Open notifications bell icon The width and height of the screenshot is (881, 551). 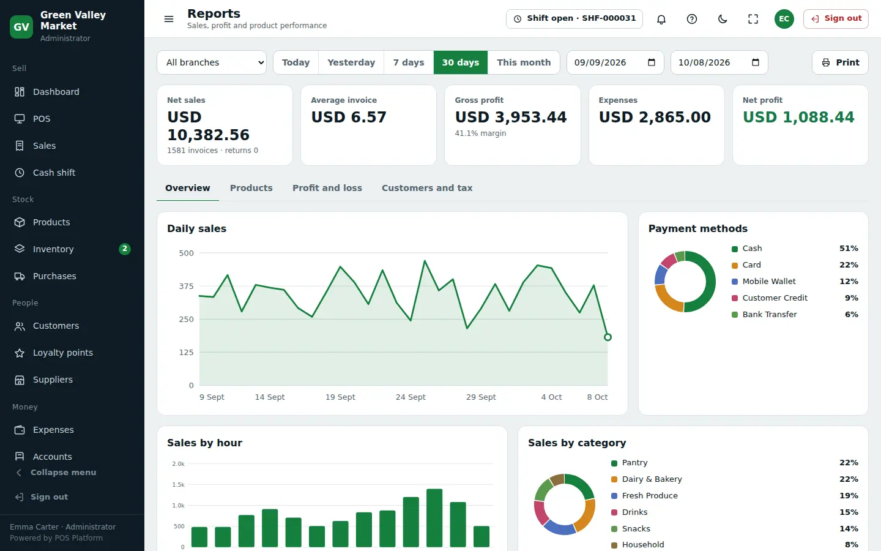[661, 19]
